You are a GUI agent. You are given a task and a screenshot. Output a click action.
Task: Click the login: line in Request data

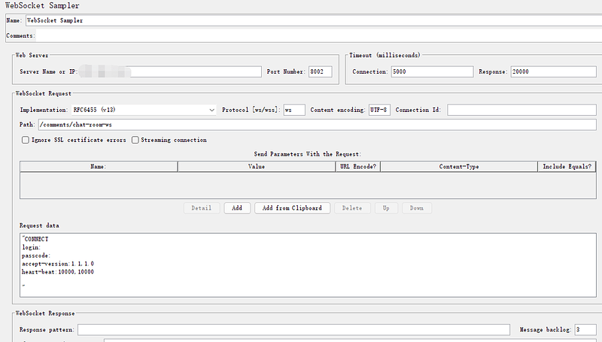(31, 248)
